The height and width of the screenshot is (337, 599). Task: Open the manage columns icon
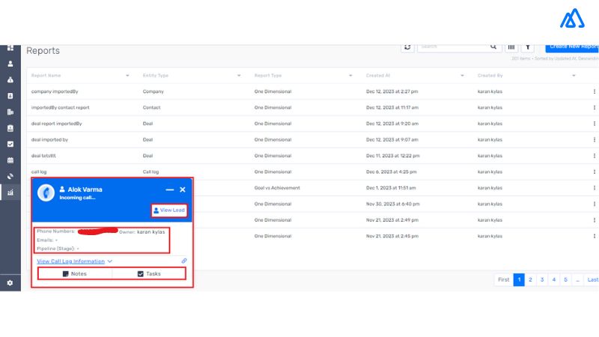pyautogui.click(x=513, y=46)
